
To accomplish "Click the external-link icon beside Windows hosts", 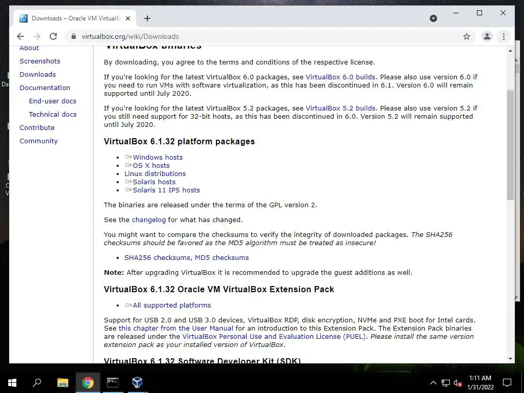I will (x=128, y=157).
